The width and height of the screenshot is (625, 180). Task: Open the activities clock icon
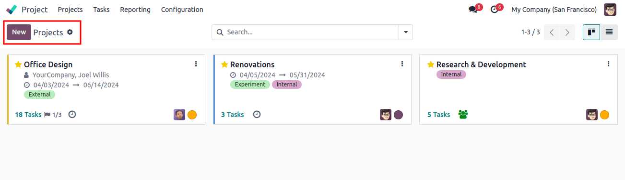point(494,10)
